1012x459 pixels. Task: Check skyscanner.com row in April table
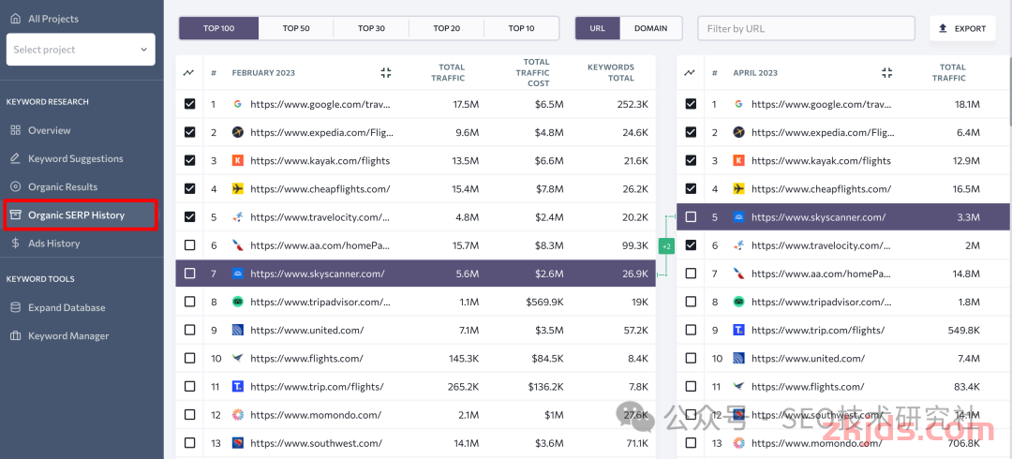pos(691,217)
